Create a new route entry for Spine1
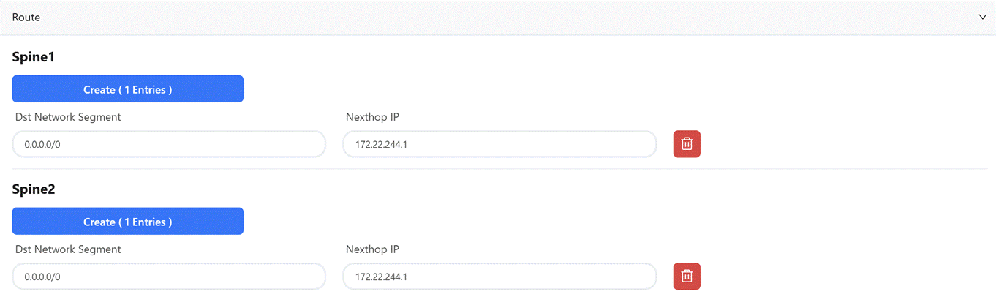Image resolution: width=996 pixels, height=297 pixels. click(x=128, y=89)
